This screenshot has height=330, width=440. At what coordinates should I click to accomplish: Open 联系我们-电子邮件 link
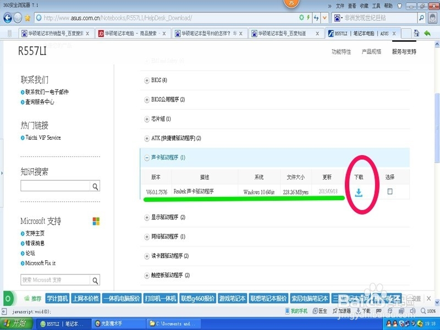tap(47, 92)
